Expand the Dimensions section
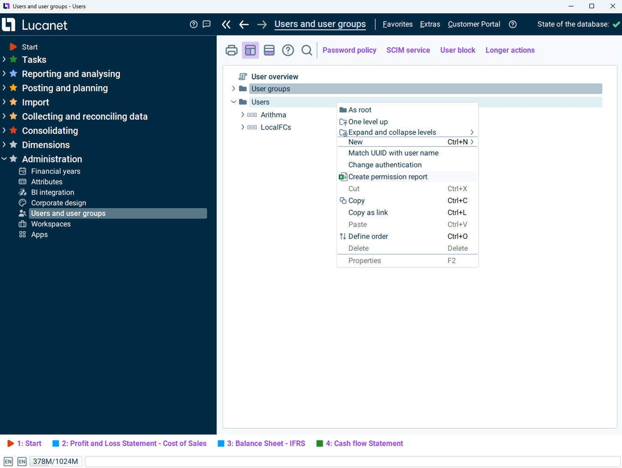622x468 pixels. (x=4, y=145)
